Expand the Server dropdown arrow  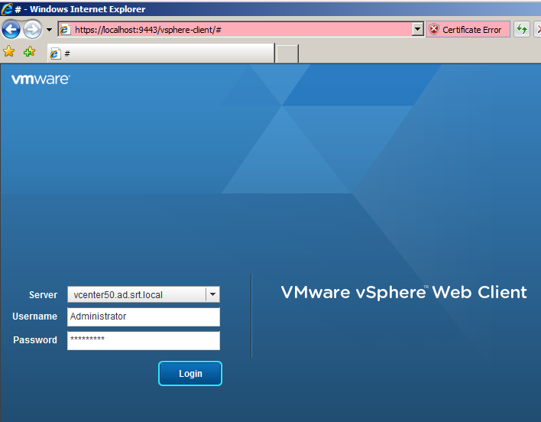pyautogui.click(x=212, y=294)
